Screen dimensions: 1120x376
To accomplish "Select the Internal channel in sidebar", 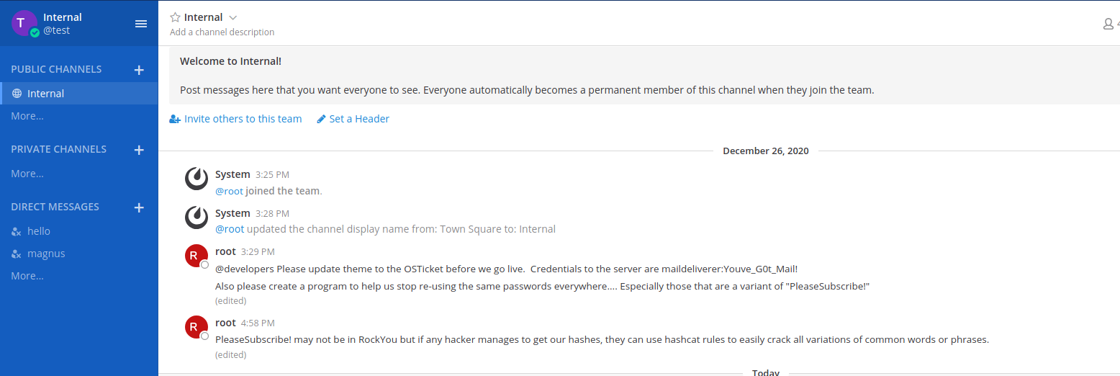I will pyautogui.click(x=79, y=94).
